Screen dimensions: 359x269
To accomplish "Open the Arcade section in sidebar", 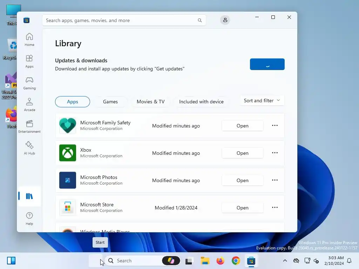I will tap(29, 105).
